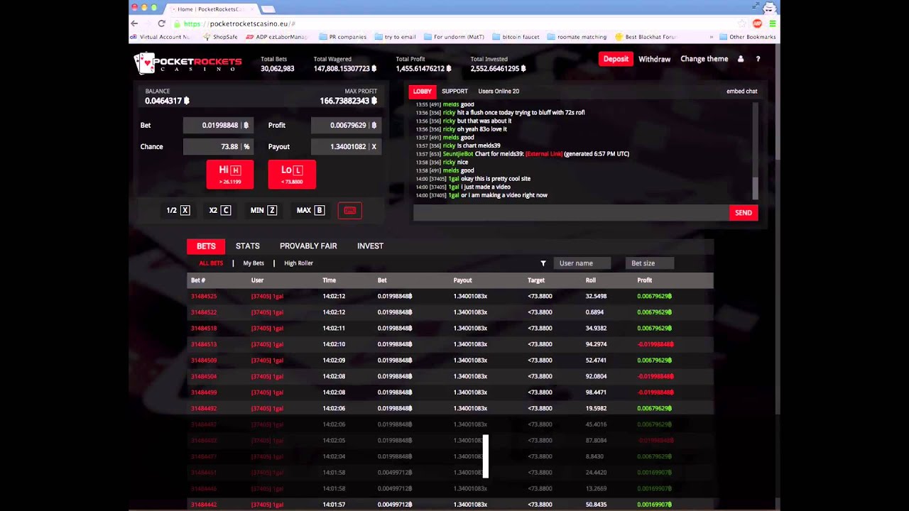
Task: Open Virtual Account bookmark
Action: point(160,37)
